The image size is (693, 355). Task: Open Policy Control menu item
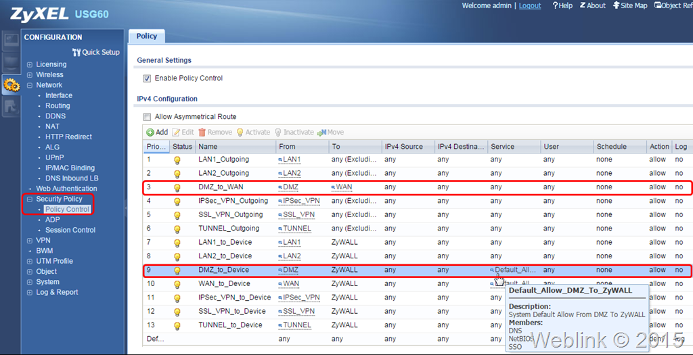(67, 210)
